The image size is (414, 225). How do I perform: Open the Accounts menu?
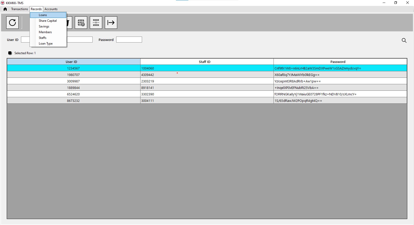tap(51, 9)
